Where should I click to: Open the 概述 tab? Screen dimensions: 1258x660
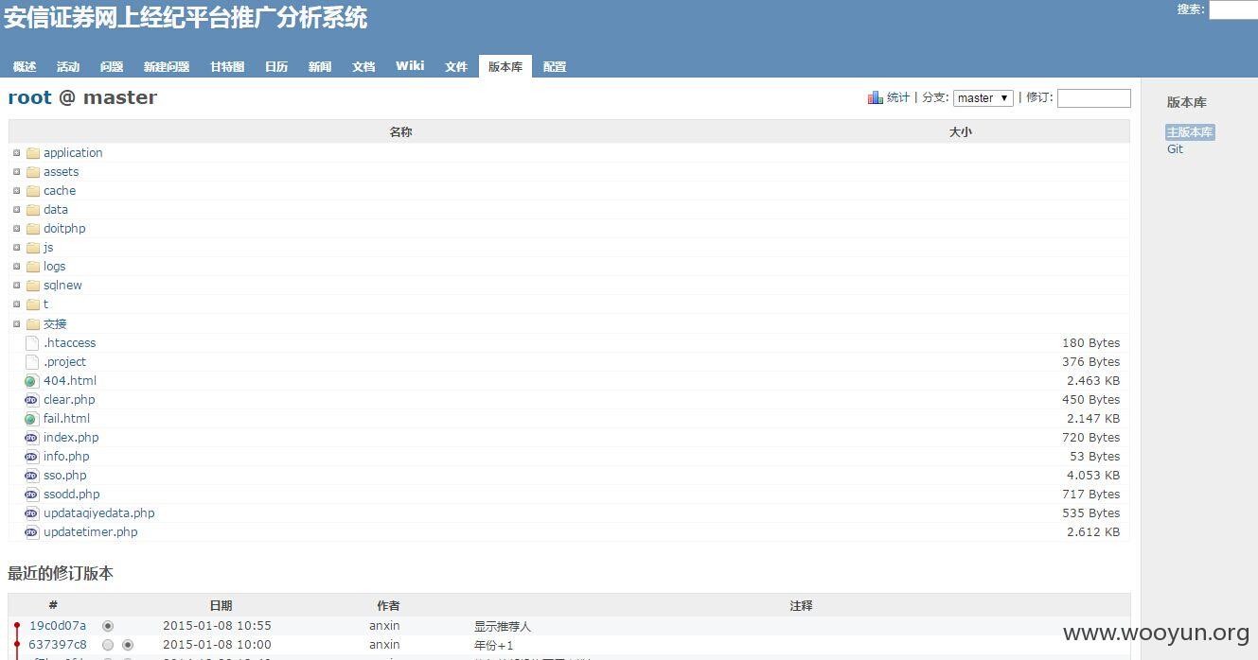(x=25, y=66)
